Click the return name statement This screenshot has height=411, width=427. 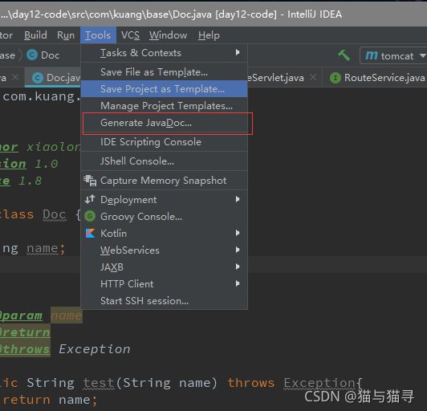[x=50, y=400]
